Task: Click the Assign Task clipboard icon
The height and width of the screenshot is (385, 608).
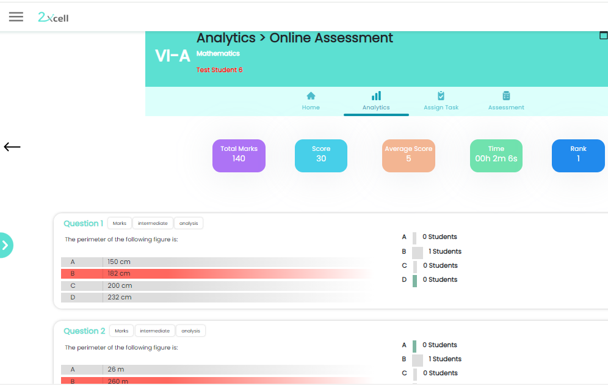Action: click(441, 96)
